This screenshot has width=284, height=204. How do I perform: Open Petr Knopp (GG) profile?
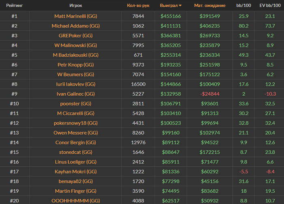point(76,65)
